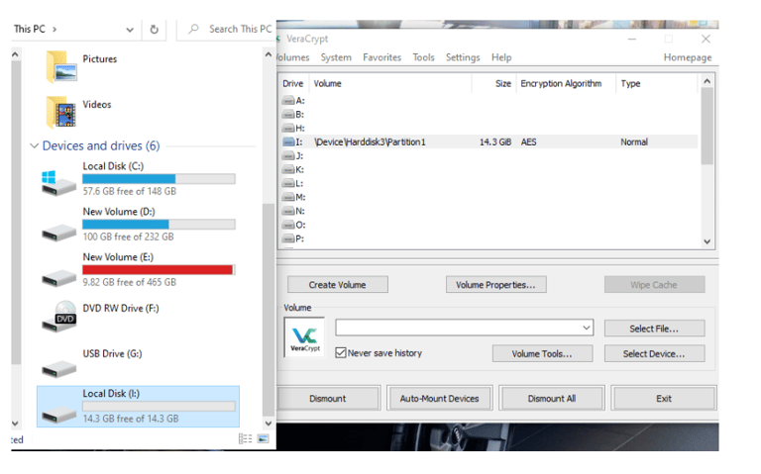This screenshot has height=474, width=761.
Task: Switch Explorer to large icons view
Action: pyautogui.click(x=263, y=438)
